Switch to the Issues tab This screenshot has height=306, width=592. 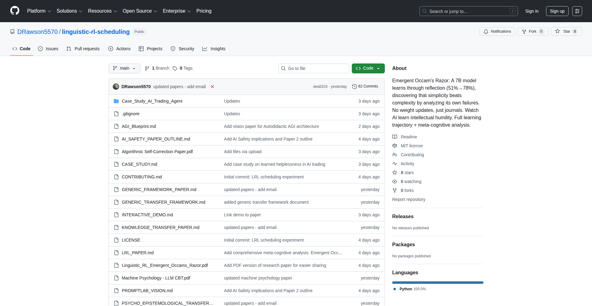pos(48,49)
